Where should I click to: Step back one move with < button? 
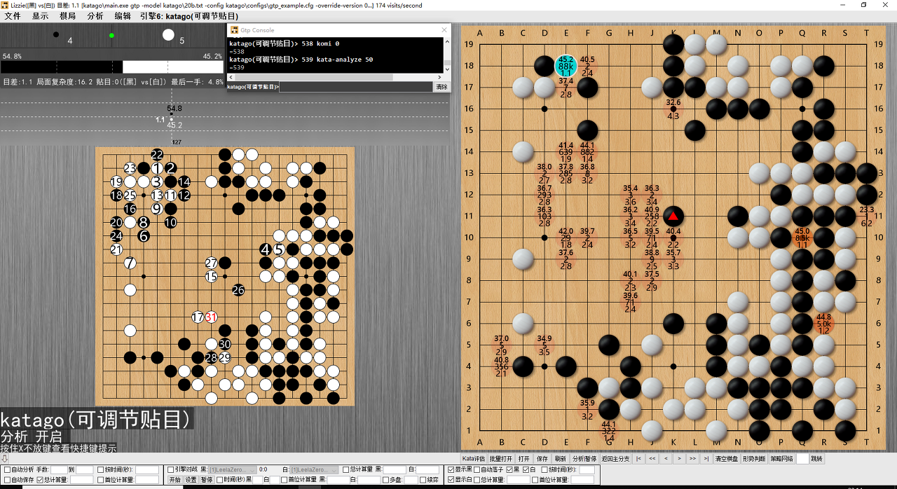(666, 458)
